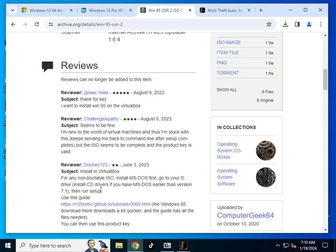Open the Windows Start menu

coord(8,245)
